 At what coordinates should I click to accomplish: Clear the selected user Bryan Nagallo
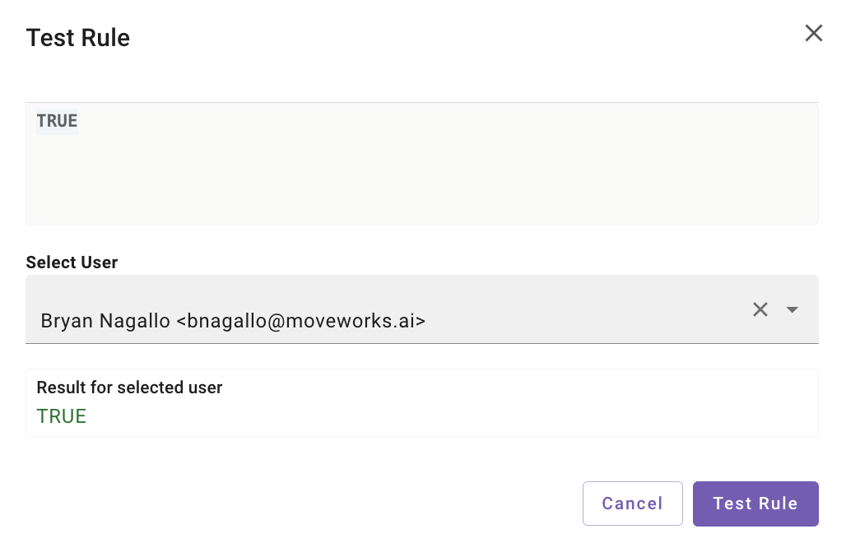760,309
